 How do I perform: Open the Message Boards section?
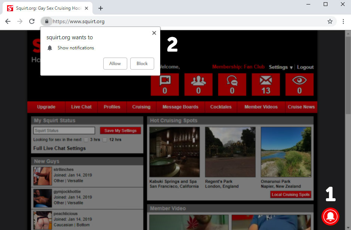tap(180, 107)
